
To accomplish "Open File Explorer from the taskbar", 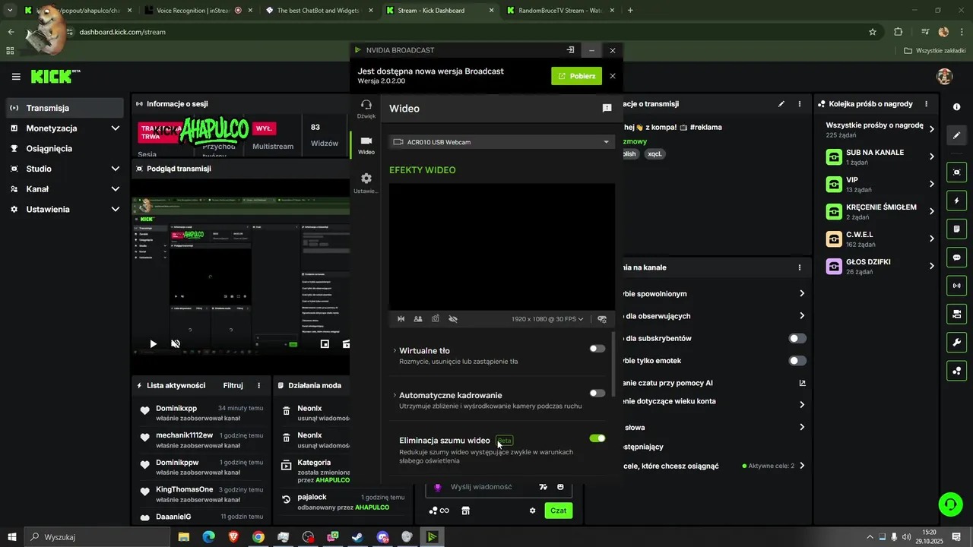I will pyautogui.click(x=184, y=537).
